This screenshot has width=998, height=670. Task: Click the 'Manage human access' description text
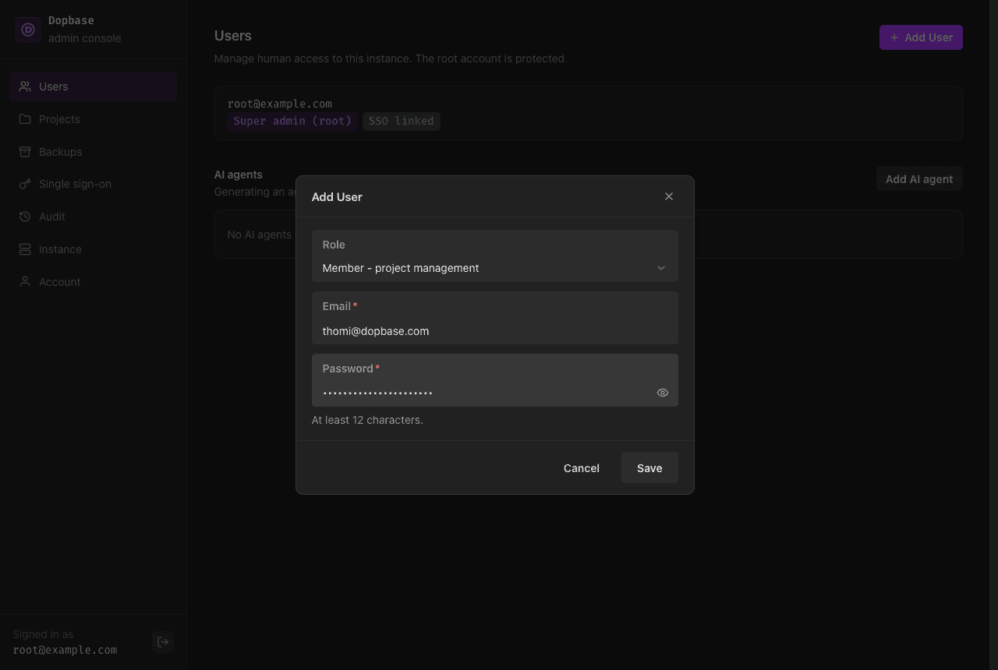click(391, 58)
